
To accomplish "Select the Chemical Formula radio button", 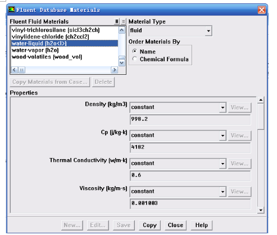I will (x=134, y=58).
